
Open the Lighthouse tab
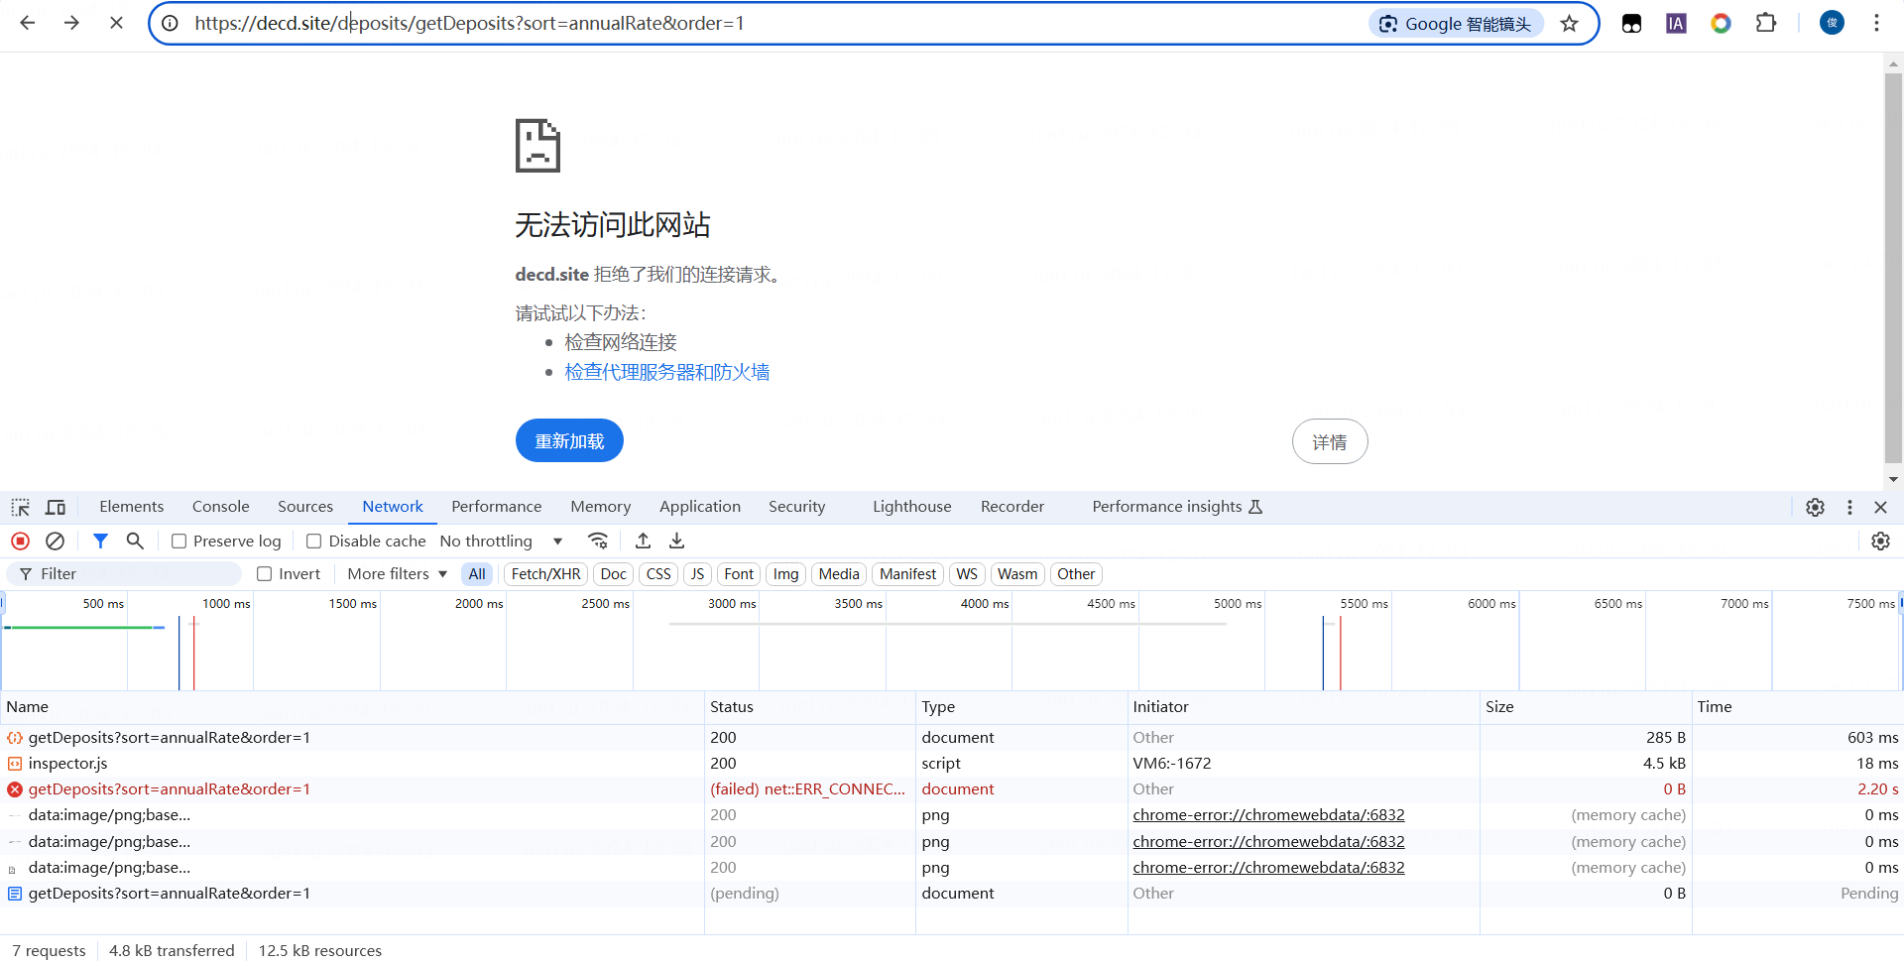pyautogui.click(x=912, y=507)
